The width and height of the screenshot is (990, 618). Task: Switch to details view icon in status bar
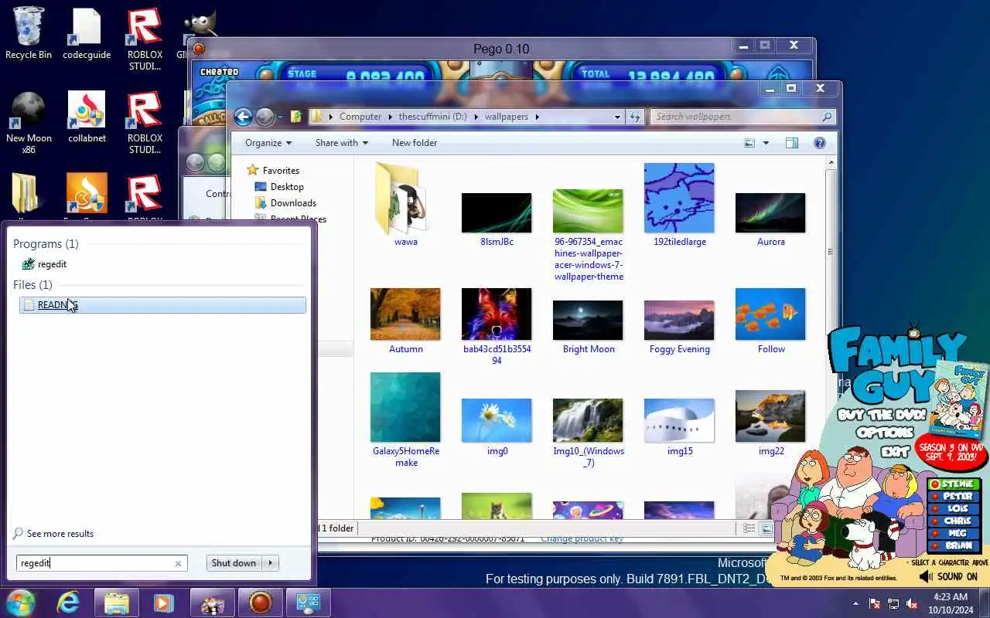749,528
